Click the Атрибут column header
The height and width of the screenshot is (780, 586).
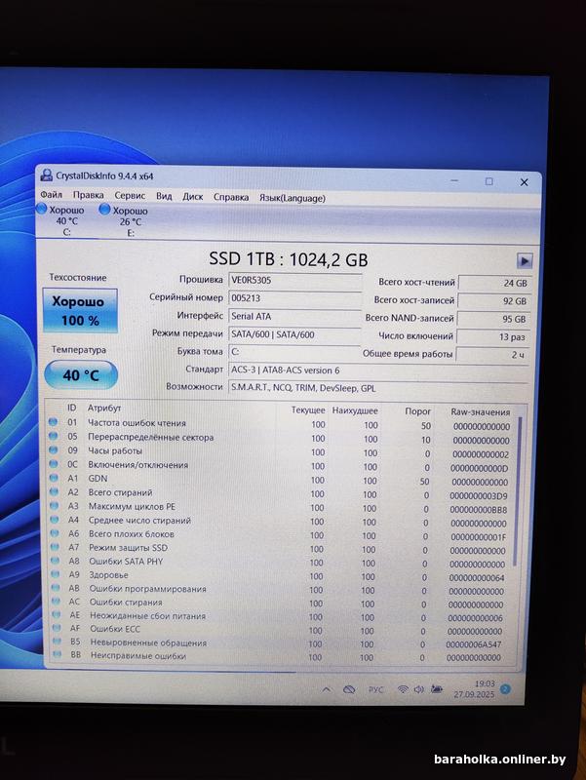click(x=104, y=408)
